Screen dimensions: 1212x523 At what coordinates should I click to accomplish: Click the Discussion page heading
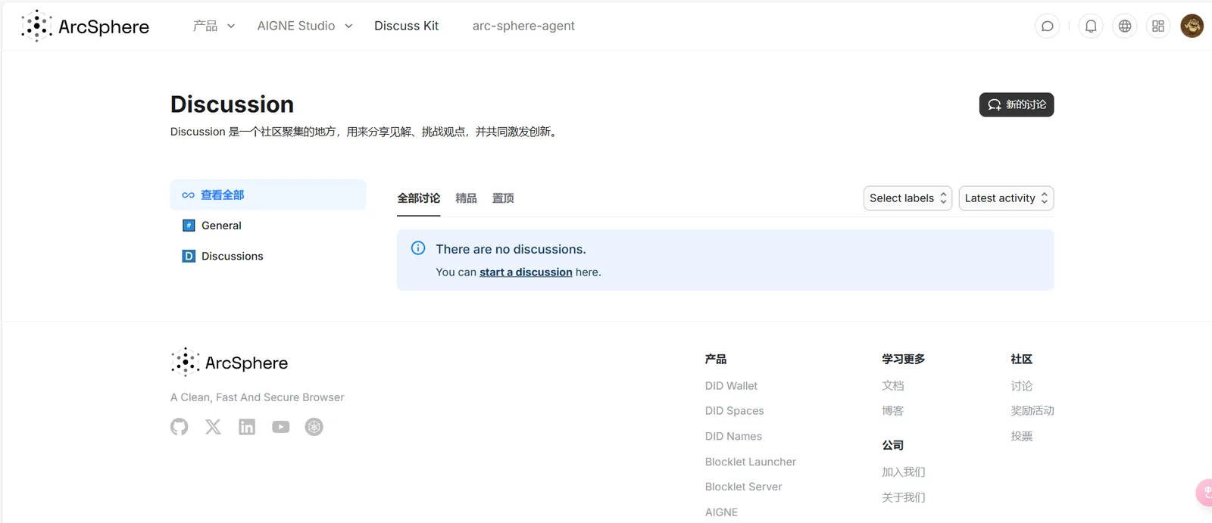coord(232,104)
